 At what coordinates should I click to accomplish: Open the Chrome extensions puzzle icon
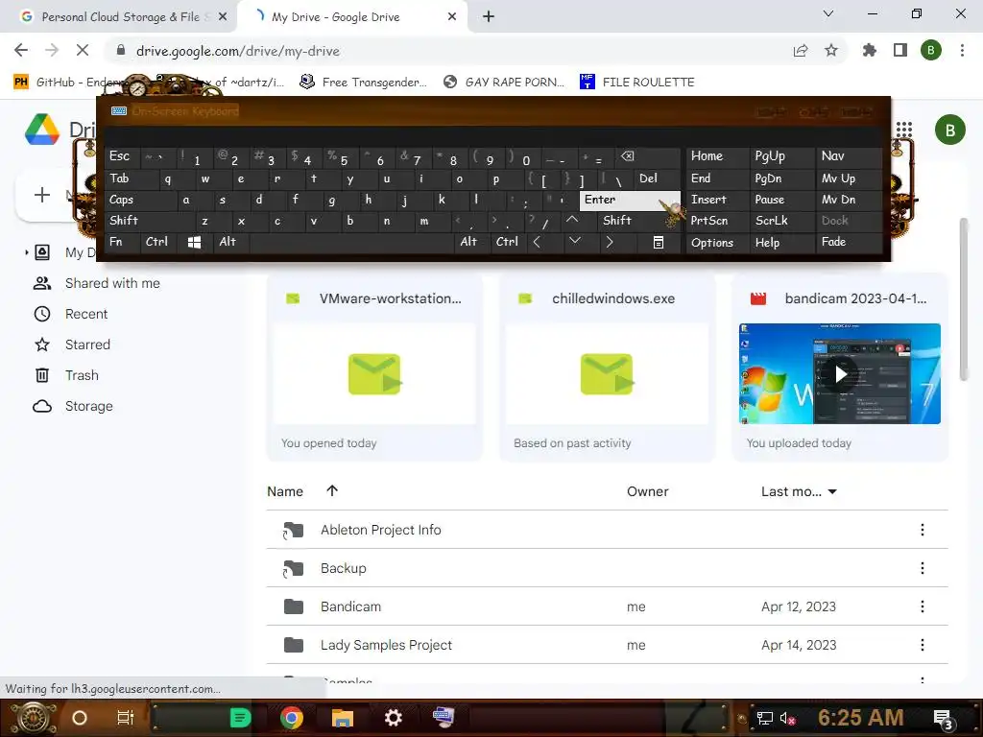pos(870,50)
